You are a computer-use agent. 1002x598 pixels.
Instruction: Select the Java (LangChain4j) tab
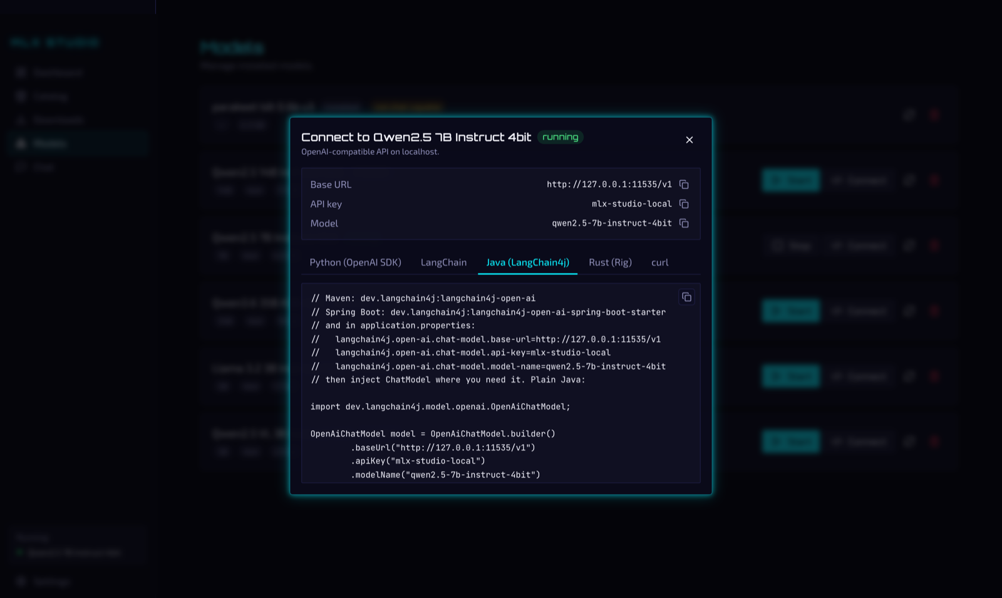click(x=527, y=262)
